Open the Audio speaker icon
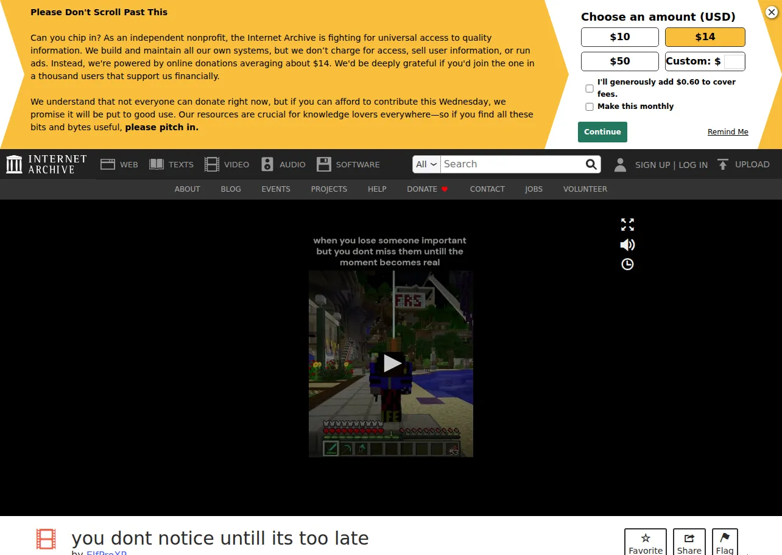Image resolution: width=782 pixels, height=555 pixels. [267, 164]
